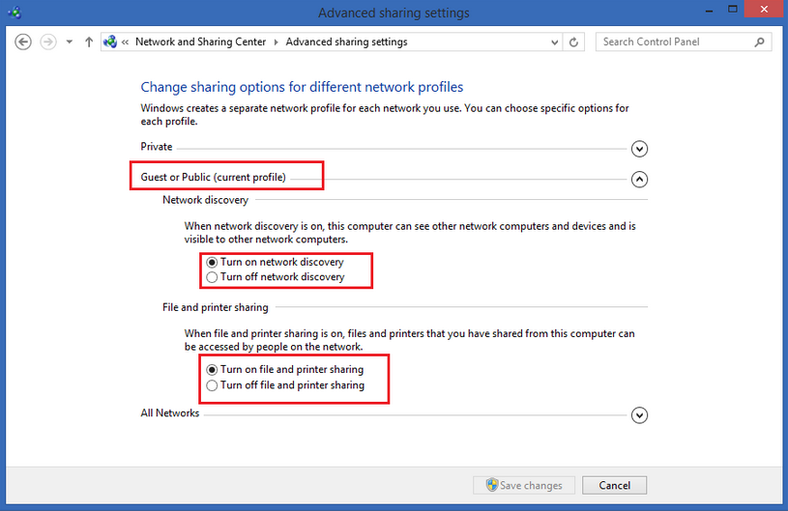Screen dimensions: 788x511
Task: Collapse the Guest or Public profile
Action: tap(639, 180)
